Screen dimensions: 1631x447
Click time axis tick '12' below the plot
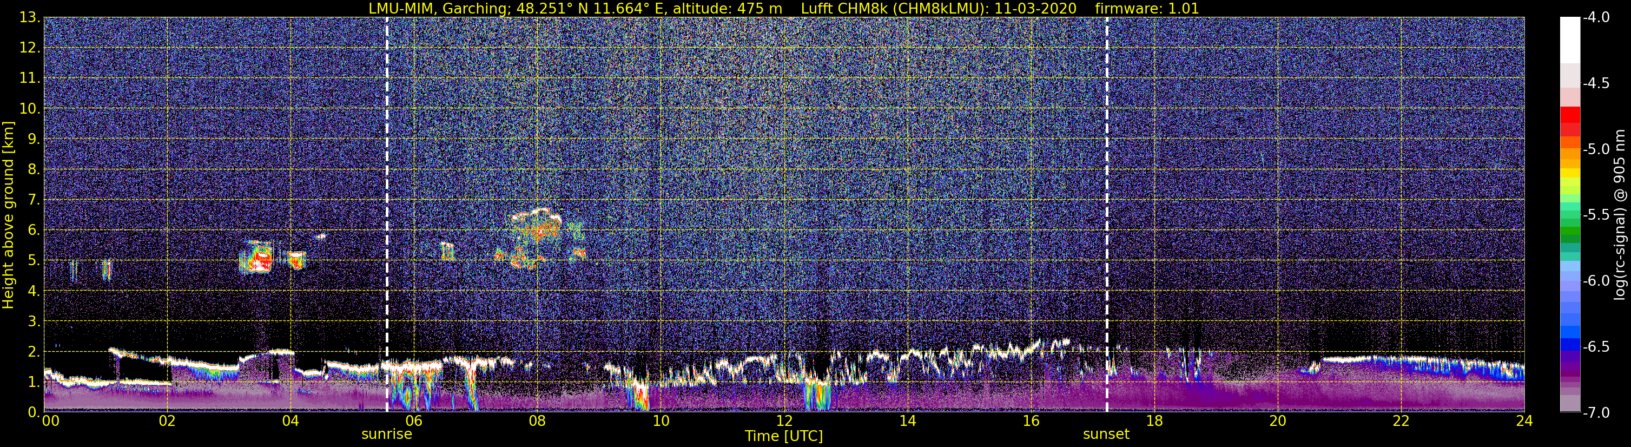[784, 421]
